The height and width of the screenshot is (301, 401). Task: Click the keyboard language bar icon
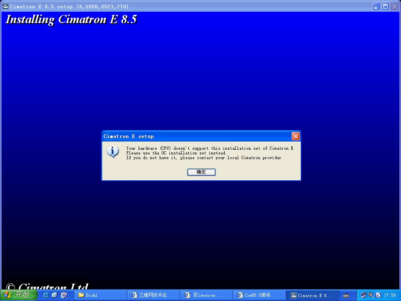tap(346, 296)
